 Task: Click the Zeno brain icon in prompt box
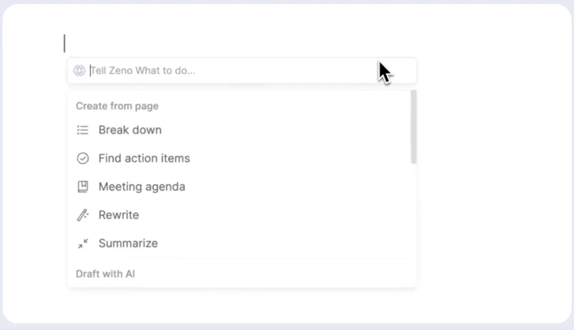79,70
